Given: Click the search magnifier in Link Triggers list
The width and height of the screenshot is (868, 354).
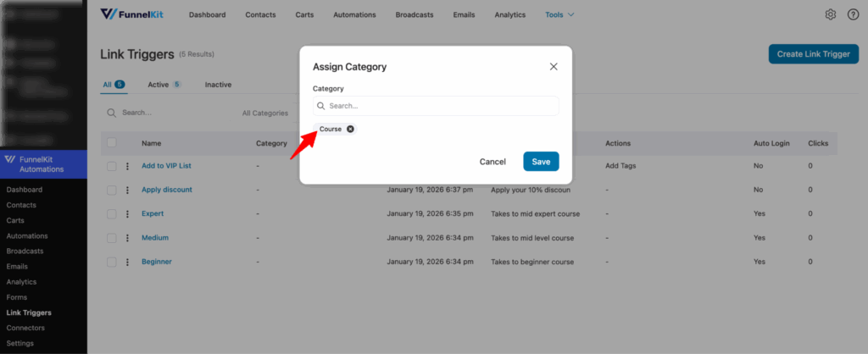Looking at the screenshot, I should pyautogui.click(x=111, y=113).
